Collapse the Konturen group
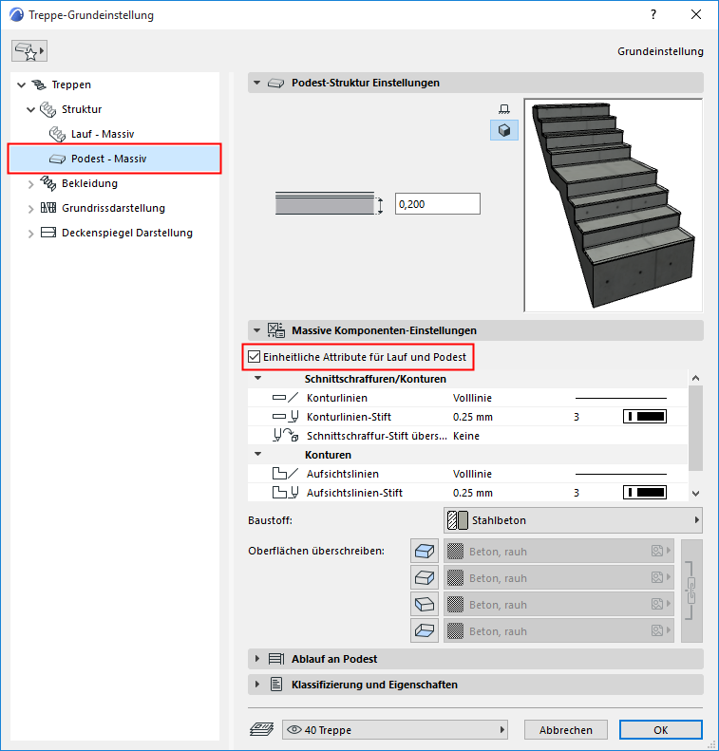 [x=257, y=454]
